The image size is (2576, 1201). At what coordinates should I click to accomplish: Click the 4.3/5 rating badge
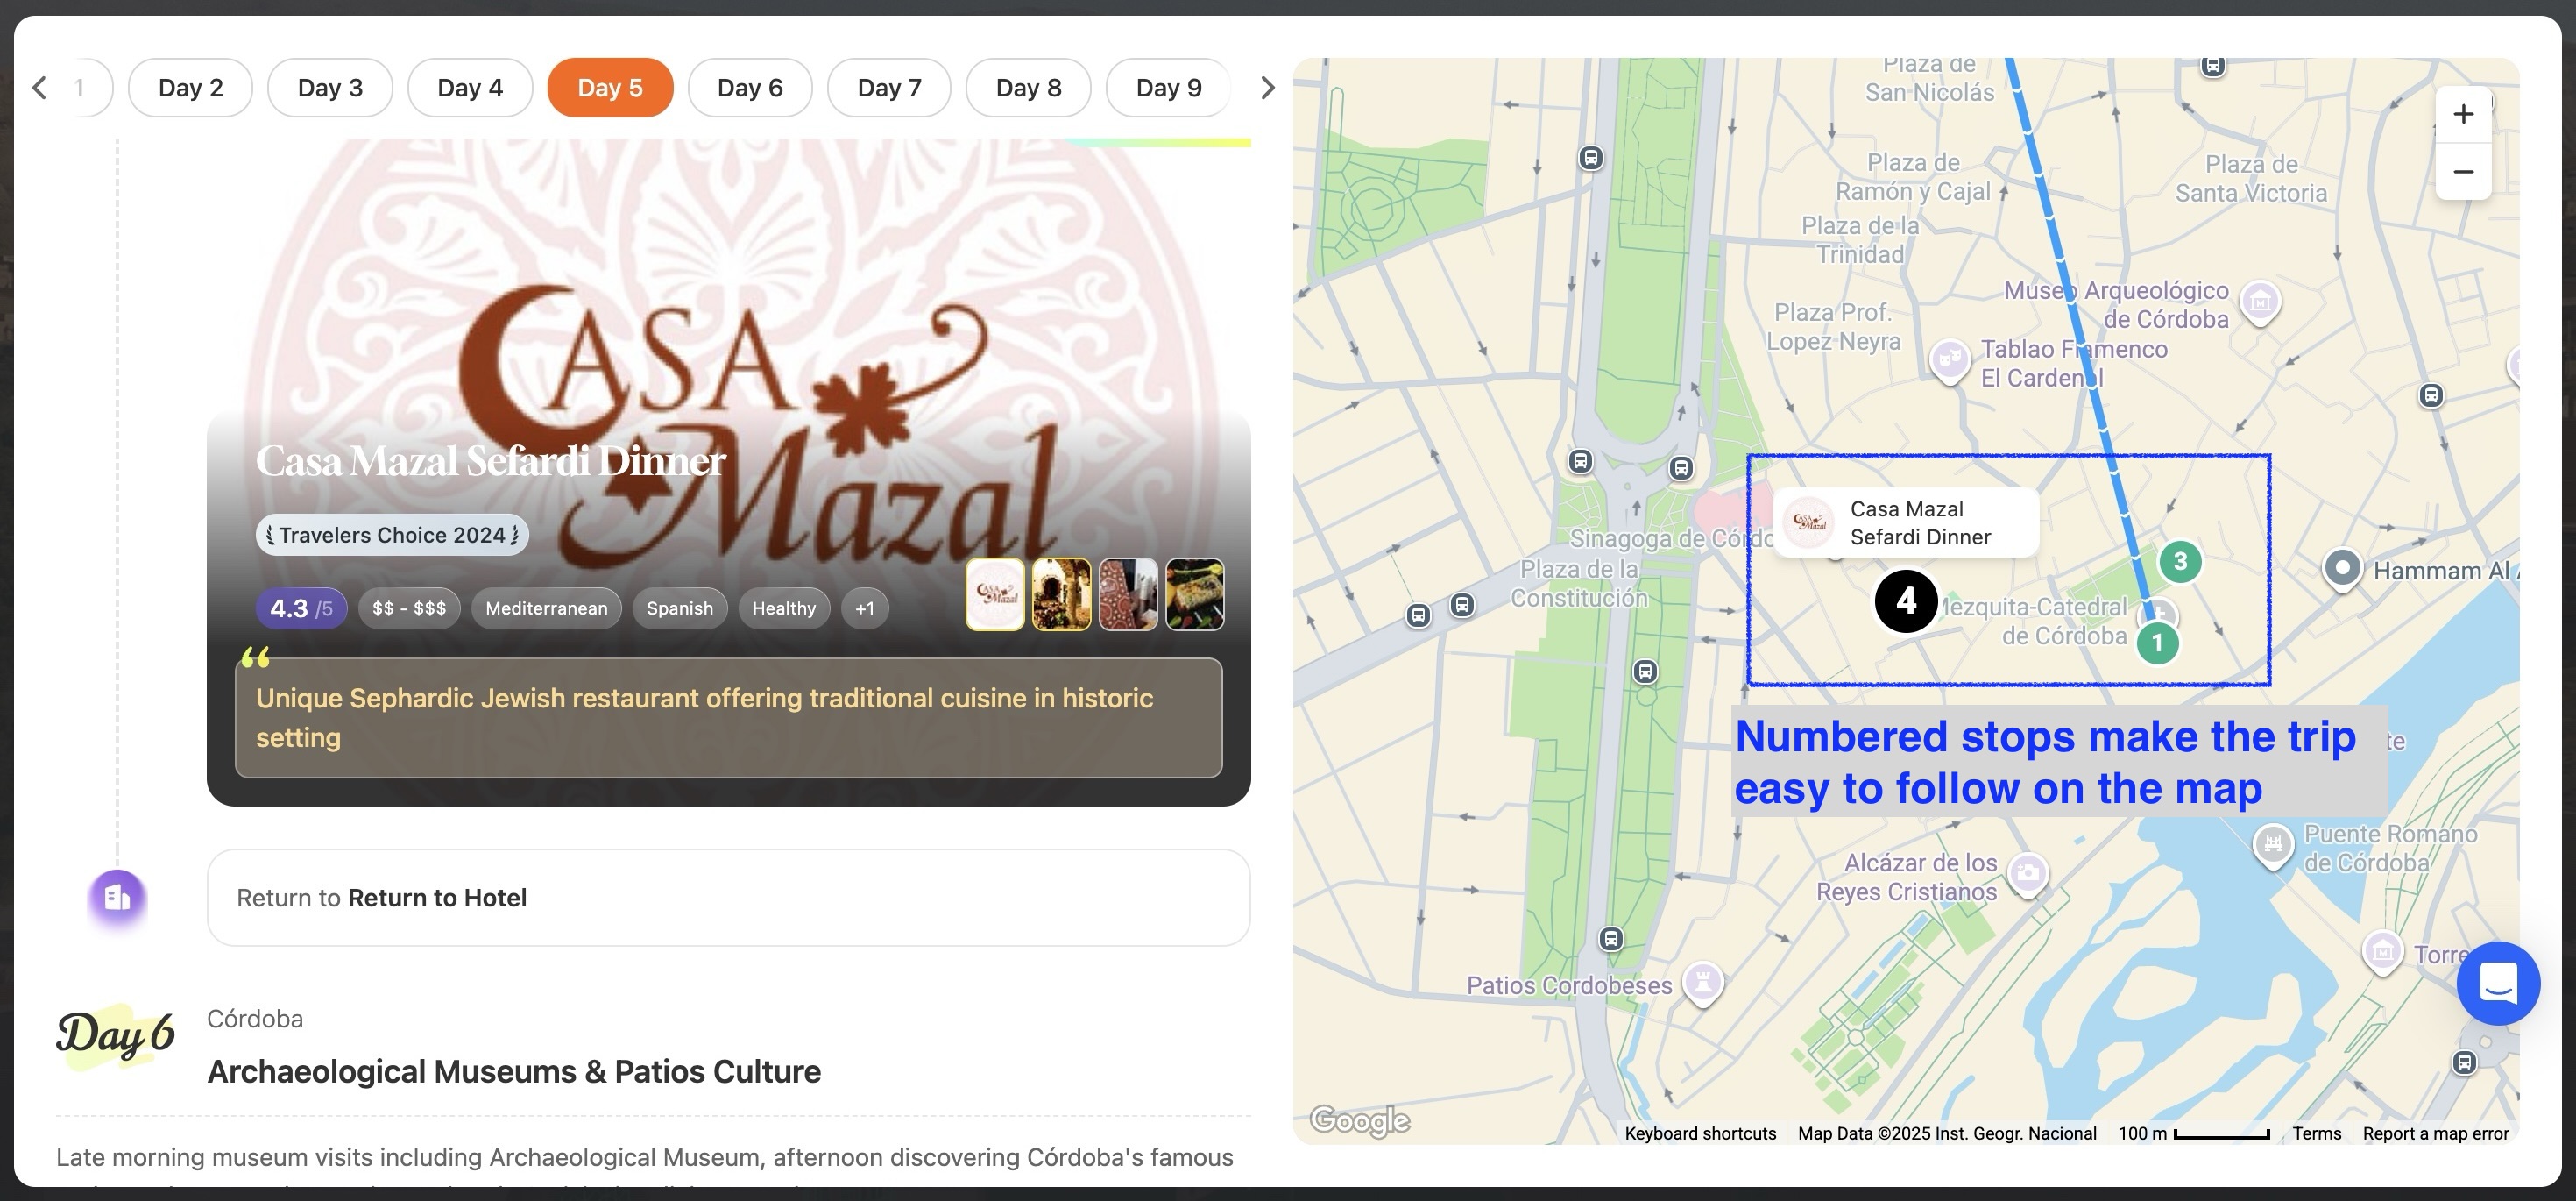[x=301, y=608]
